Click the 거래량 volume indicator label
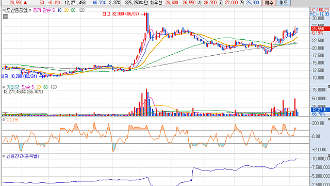The width and height of the screenshot is (330, 186). (x=12, y=87)
